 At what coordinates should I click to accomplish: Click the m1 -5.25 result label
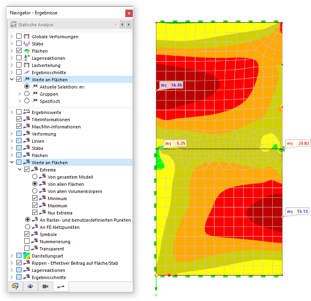point(175,144)
